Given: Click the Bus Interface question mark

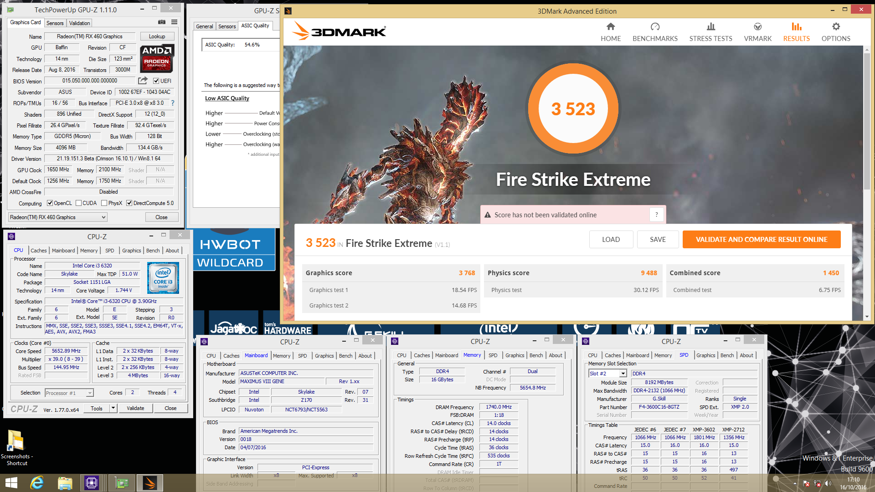Looking at the screenshot, I should [173, 103].
